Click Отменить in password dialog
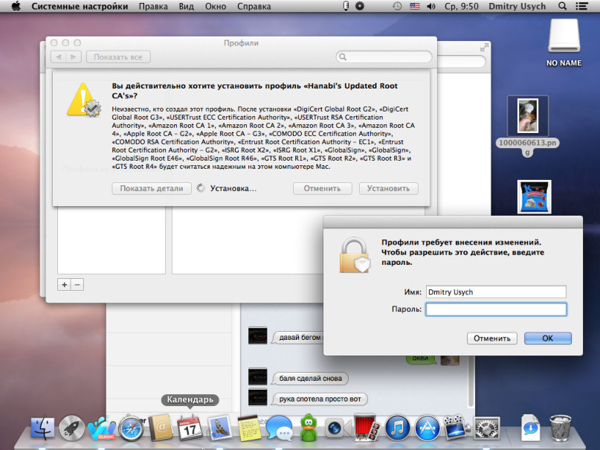Screen dimensions: 600x450 pos(491,338)
